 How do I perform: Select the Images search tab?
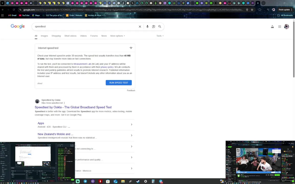tap(44, 36)
